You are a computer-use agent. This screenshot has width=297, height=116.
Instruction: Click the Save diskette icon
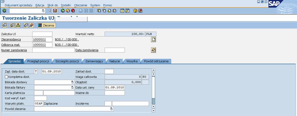[55, 11]
